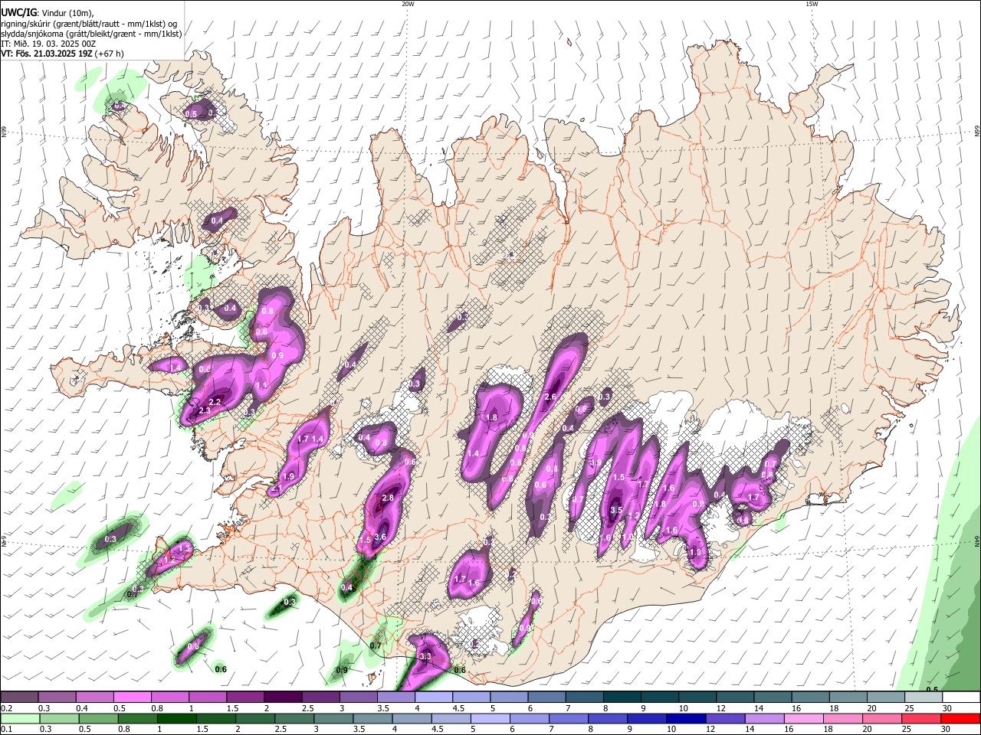
Task: Click the "1.0" precipitation value on the map
Action: (628, 538)
